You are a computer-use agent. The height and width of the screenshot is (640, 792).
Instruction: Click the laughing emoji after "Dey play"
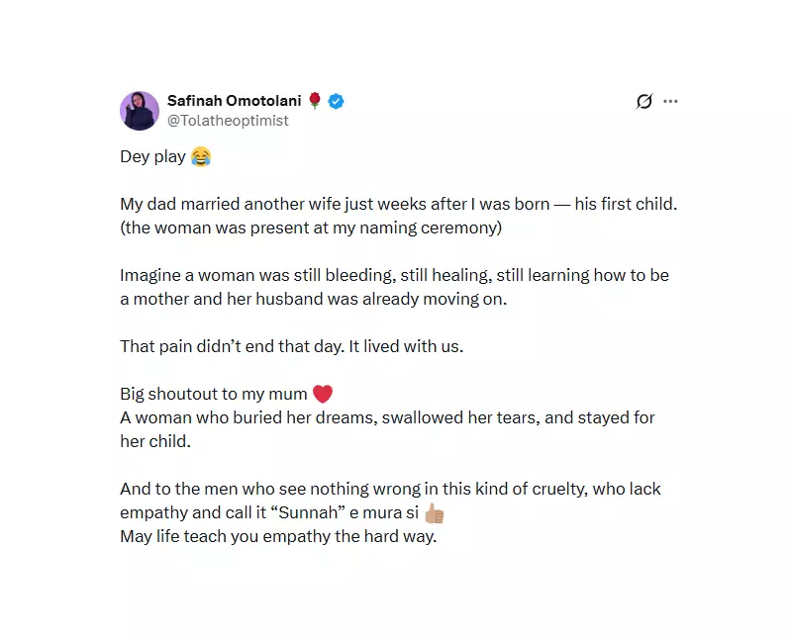tap(200, 156)
